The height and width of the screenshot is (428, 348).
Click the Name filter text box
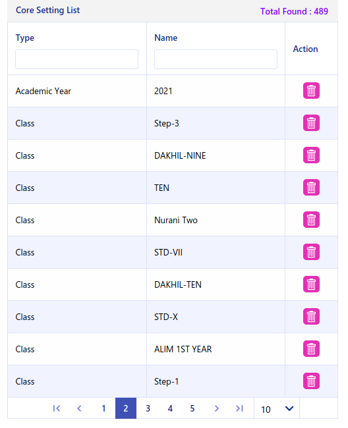216,59
